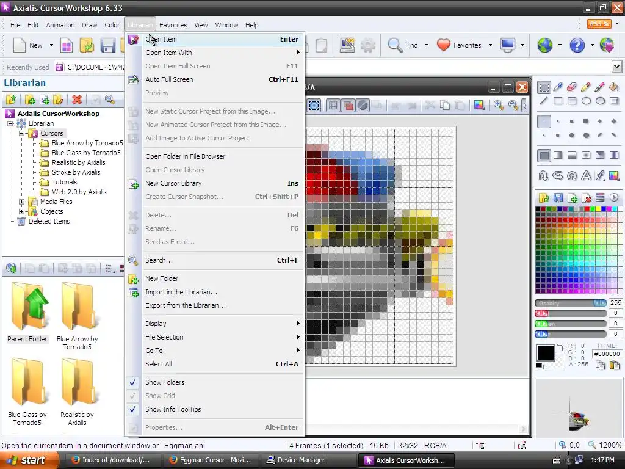
Task: Open the Animation menu
Action: (60, 24)
